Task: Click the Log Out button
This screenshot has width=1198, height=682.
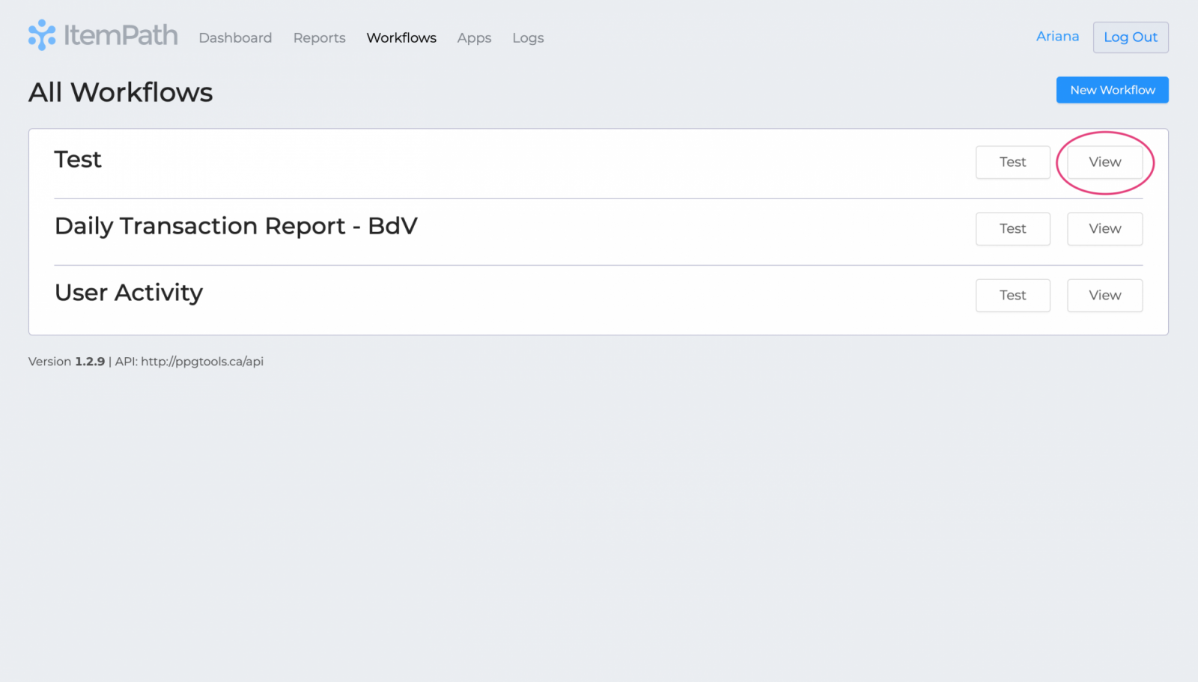Action: tap(1131, 37)
